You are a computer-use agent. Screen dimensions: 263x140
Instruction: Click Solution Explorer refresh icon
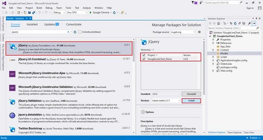[x=235, y=23]
